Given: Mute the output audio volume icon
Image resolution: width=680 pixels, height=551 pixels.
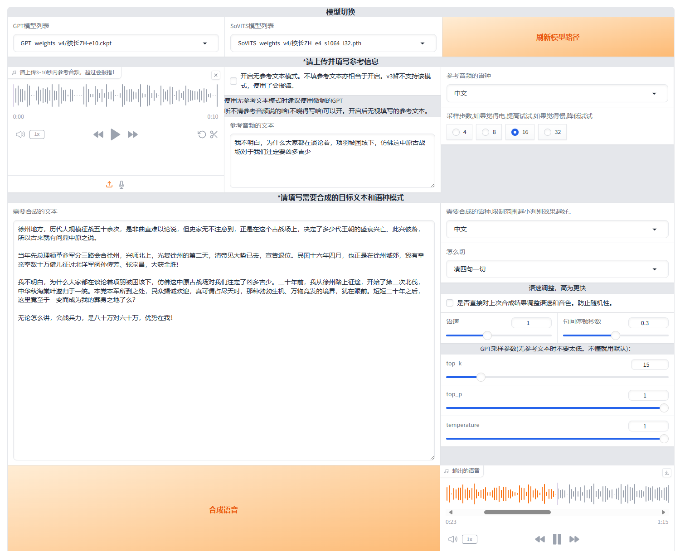Looking at the screenshot, I should [452, 539].
